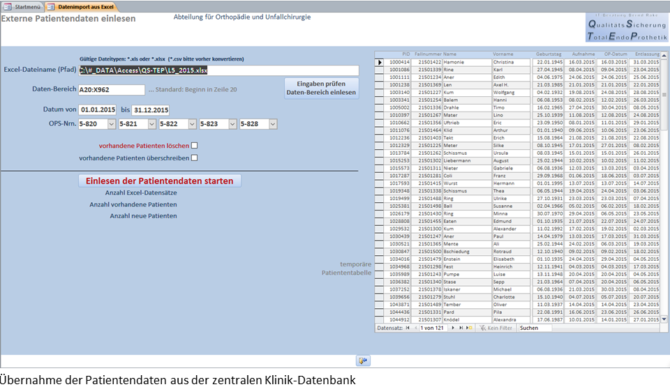The width and height of the screenshot is (670, 387).
Task: Click the name cell 'Pumpe'
Action: pos(467,274)
